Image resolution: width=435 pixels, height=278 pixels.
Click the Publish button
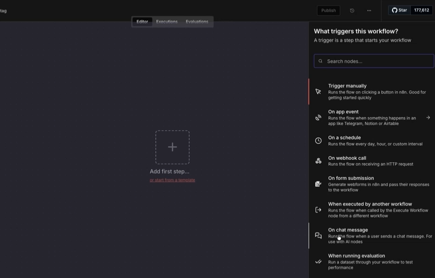[x=328, y=10]
